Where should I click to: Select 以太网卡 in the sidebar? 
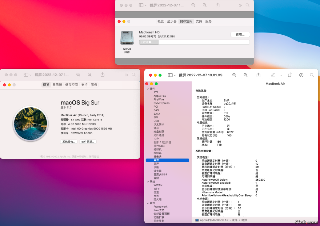tap(159, 124)
